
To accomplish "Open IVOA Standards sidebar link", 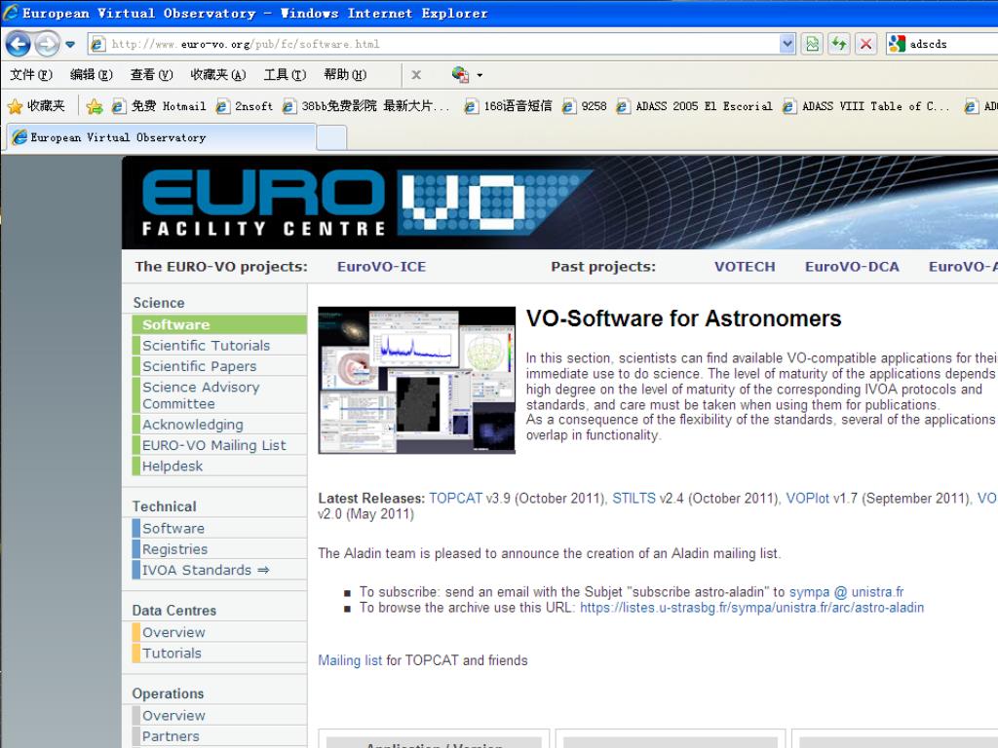I will tap(206, 570).
